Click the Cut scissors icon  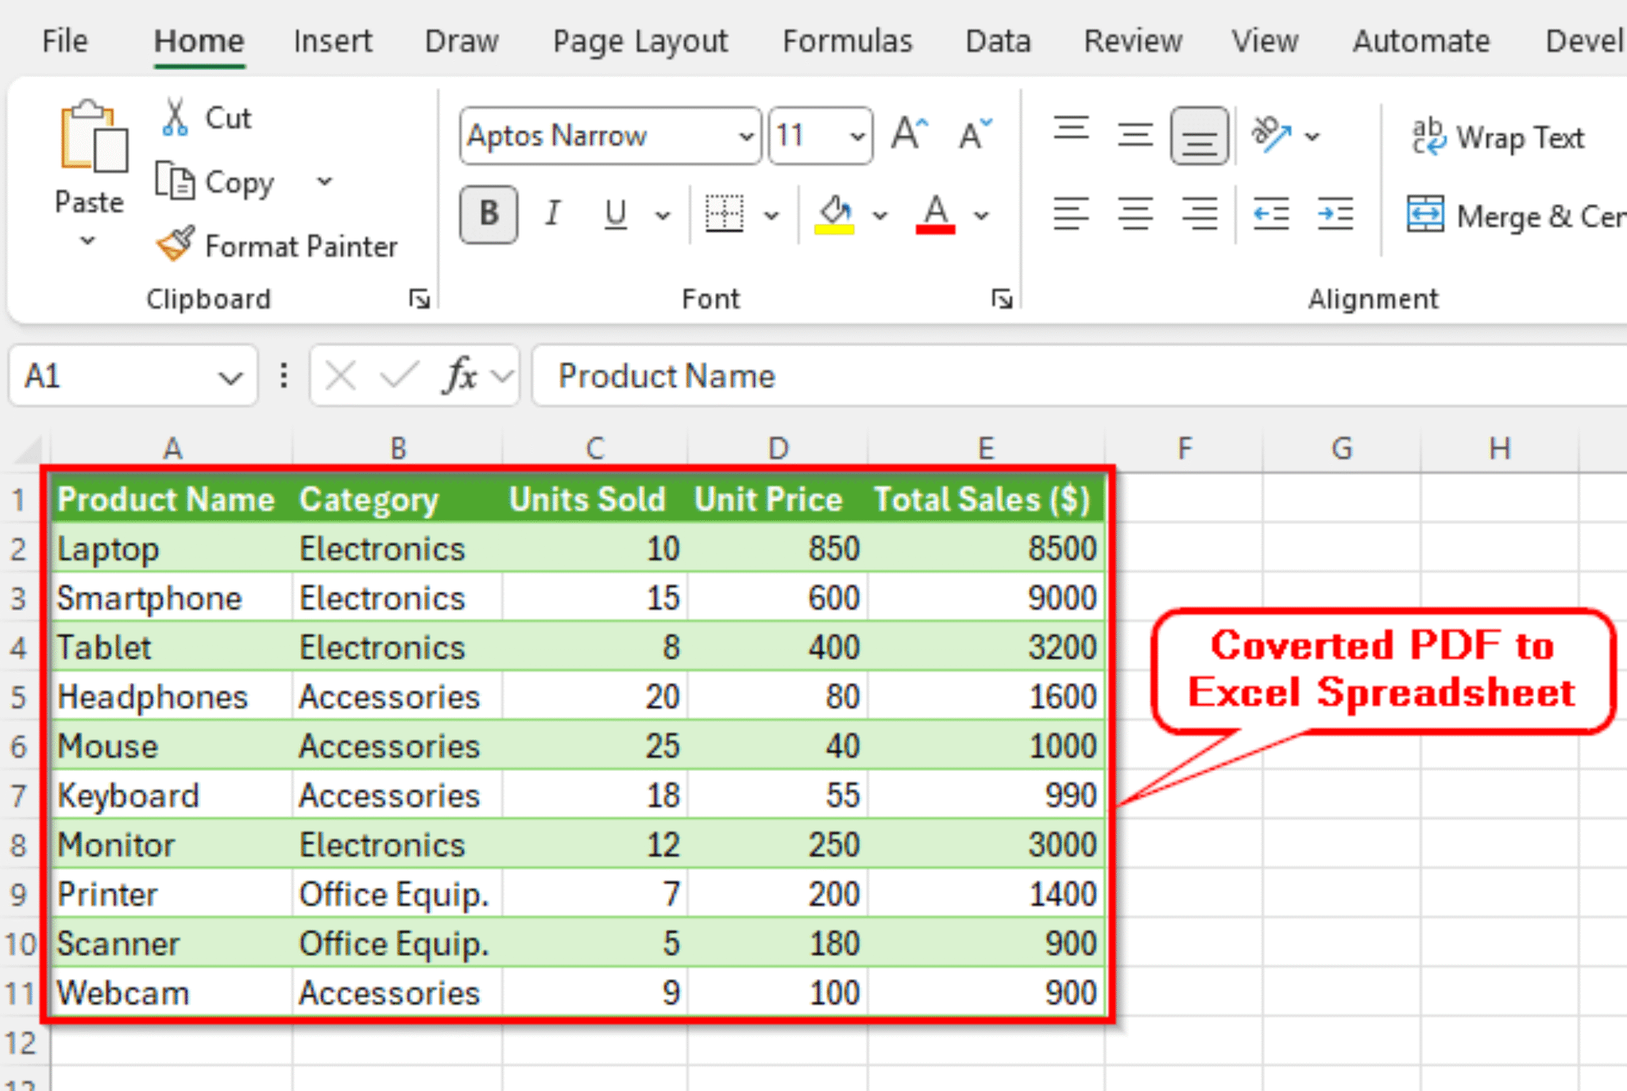pos(175,118)
